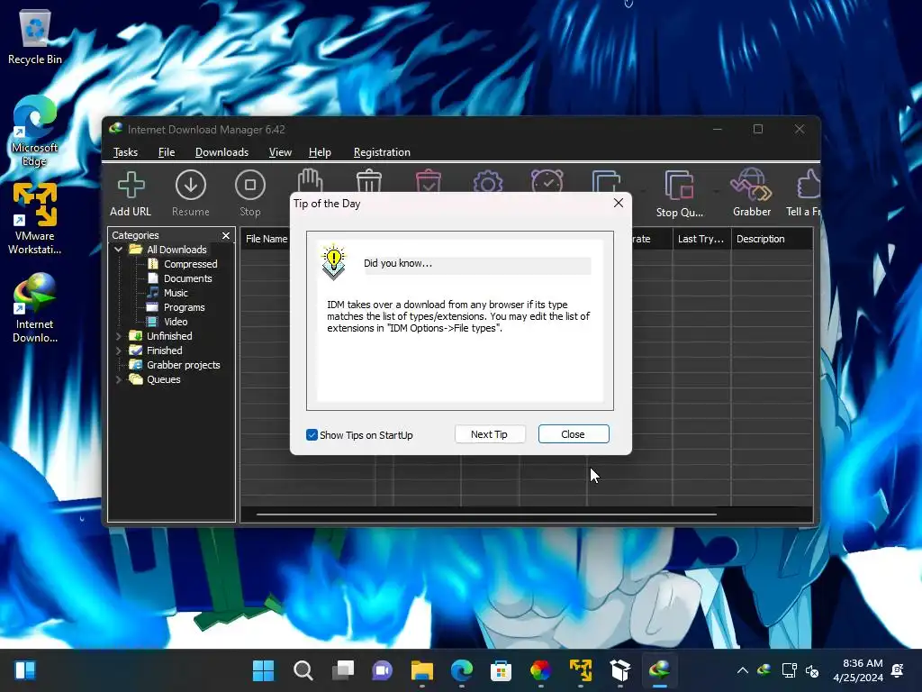This screenshot has height=692, width=922.
Task: Uncheck Show Tips on StartUp
Action: [x=312, y=435]
